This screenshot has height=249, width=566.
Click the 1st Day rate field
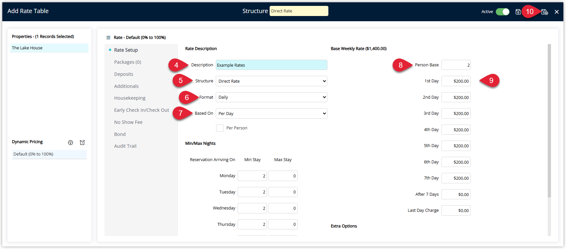click(x=456, y=81)
